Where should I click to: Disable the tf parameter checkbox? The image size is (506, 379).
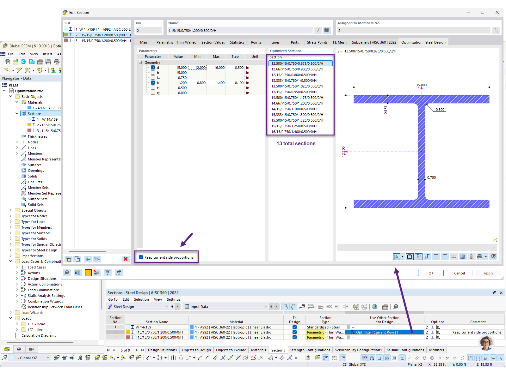click(153, 83)
